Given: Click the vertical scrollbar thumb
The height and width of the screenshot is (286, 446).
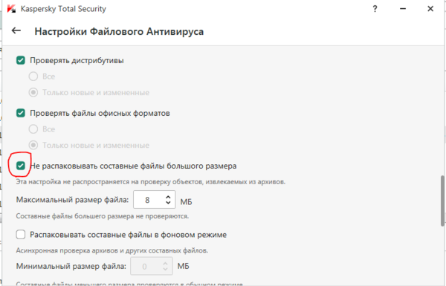Looking at the screenshot, I should [x=442, y=201].
